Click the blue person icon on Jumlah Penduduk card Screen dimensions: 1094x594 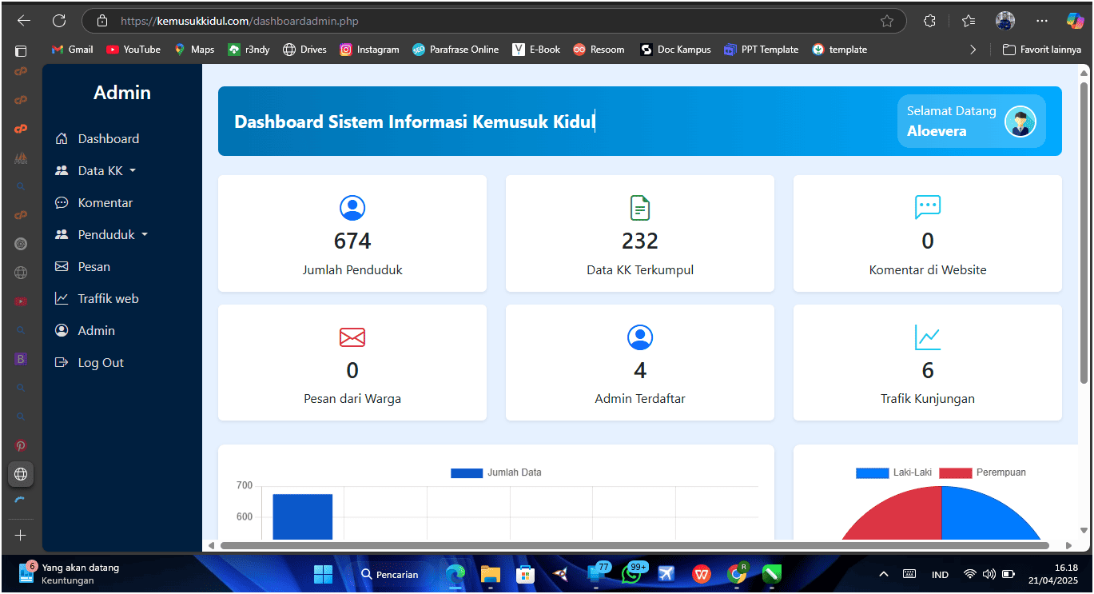(352, 208)
